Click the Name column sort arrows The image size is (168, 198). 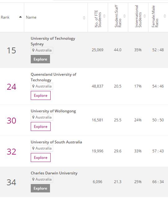(84, 18)
